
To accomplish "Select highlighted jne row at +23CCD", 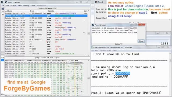I will click(x=46, y=16).
